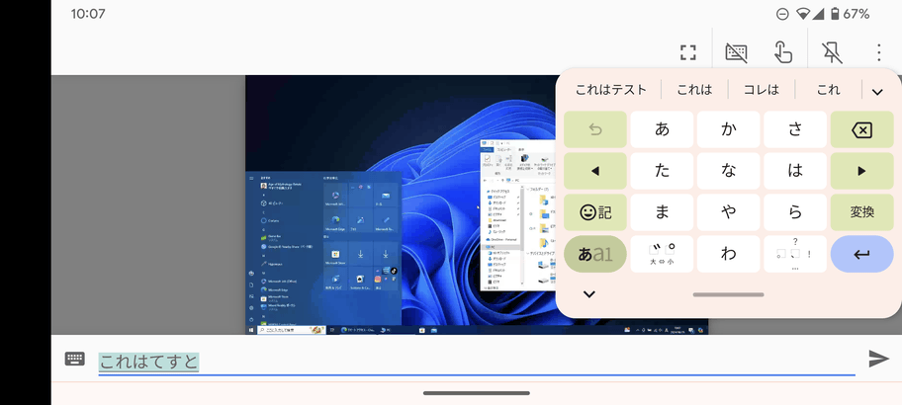The width and height of the screenshot is (902, 405).
Task: Open Microsoft Store from the remote taskbar
Action: click(x=421, y=330)
